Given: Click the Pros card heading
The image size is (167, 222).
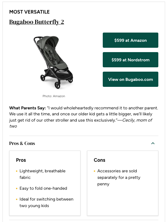Looking at the screenshot, I should coord(21,160).
